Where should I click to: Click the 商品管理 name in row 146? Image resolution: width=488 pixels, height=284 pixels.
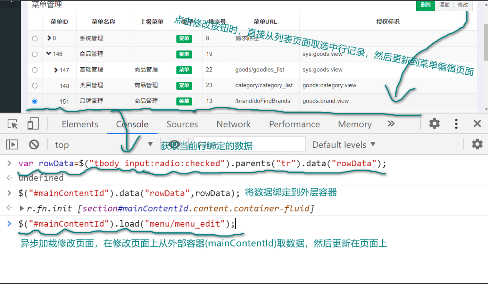(91, 54)
